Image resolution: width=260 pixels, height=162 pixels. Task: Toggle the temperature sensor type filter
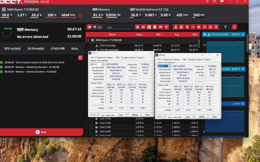click(x=175, y=27)
